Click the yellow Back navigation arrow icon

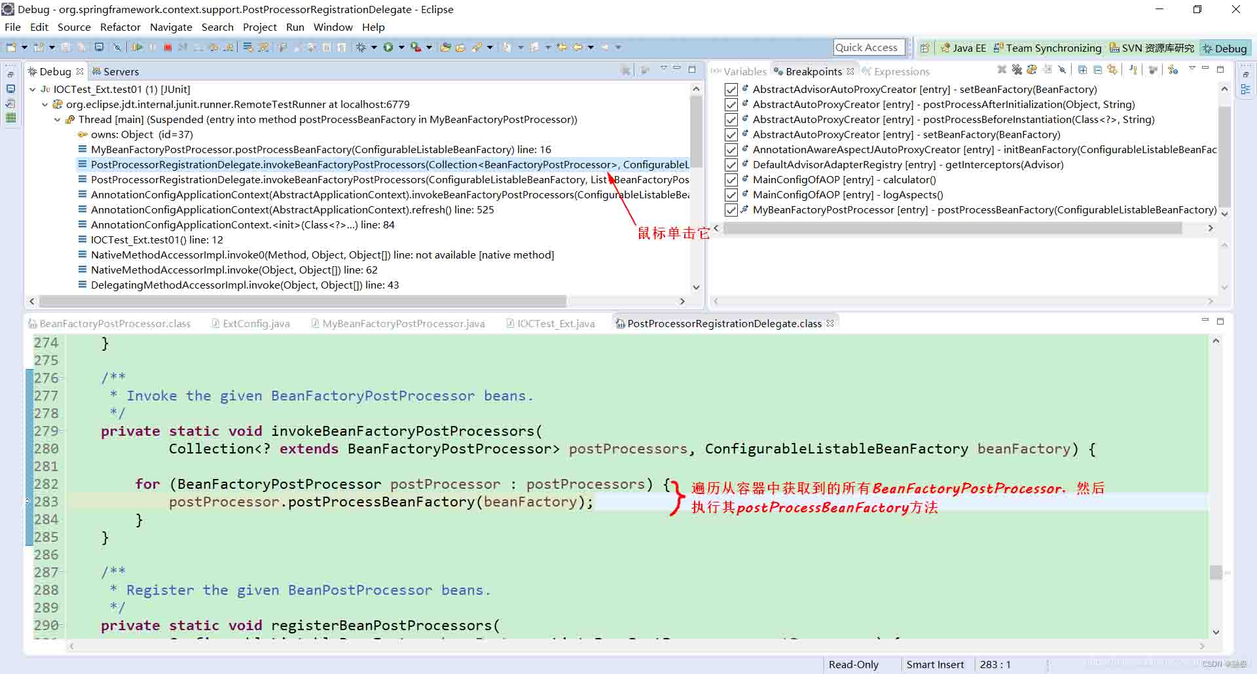[x=577, y=47]
